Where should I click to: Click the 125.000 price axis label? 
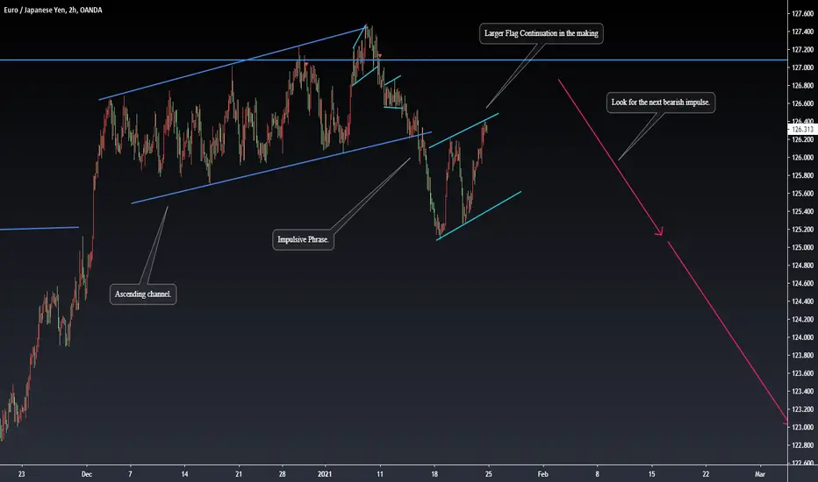pos(802,247)
